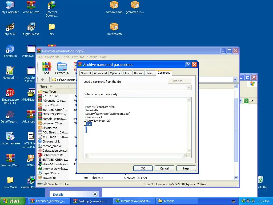Click the Go button in background window
Screen dimensions: 273x205
(249, 101)
